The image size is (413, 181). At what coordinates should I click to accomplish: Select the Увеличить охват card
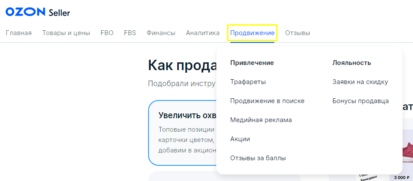182,133
